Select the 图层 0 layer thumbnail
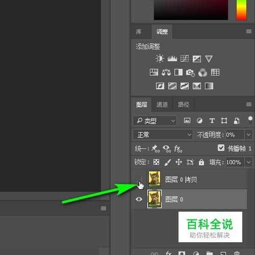Viewport: 255px width, 255px height. click(x=155, y=199)
